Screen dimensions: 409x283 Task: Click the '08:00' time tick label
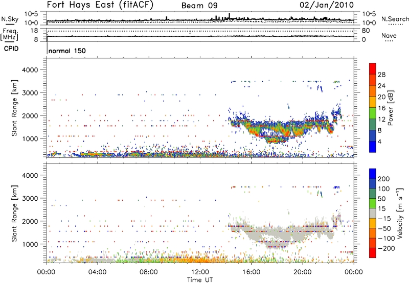point(149,272)
